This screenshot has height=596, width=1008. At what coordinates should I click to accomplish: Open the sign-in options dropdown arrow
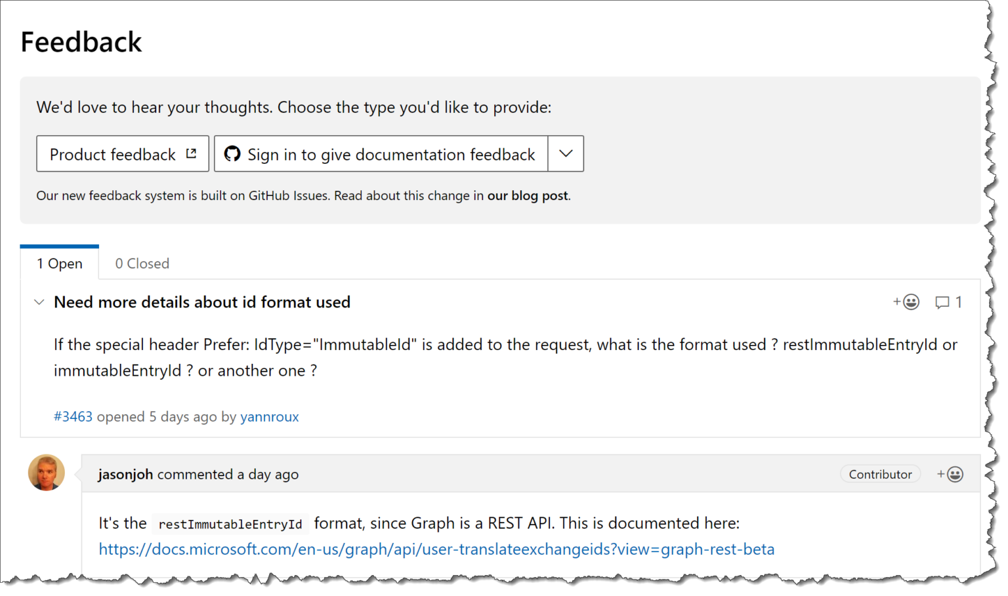point(565,153)
